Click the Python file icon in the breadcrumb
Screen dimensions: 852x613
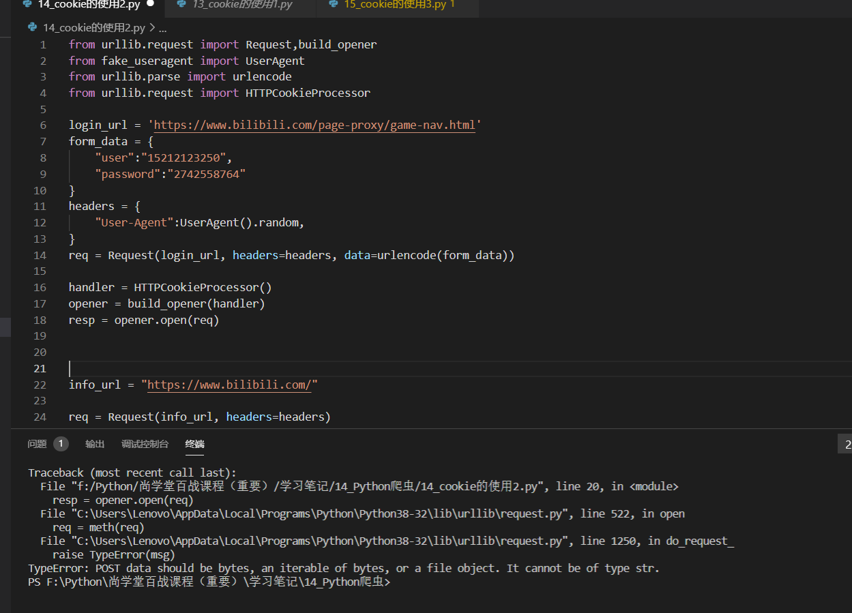coord(33,28)
